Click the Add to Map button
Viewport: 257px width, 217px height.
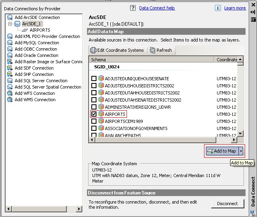point(222,151)
